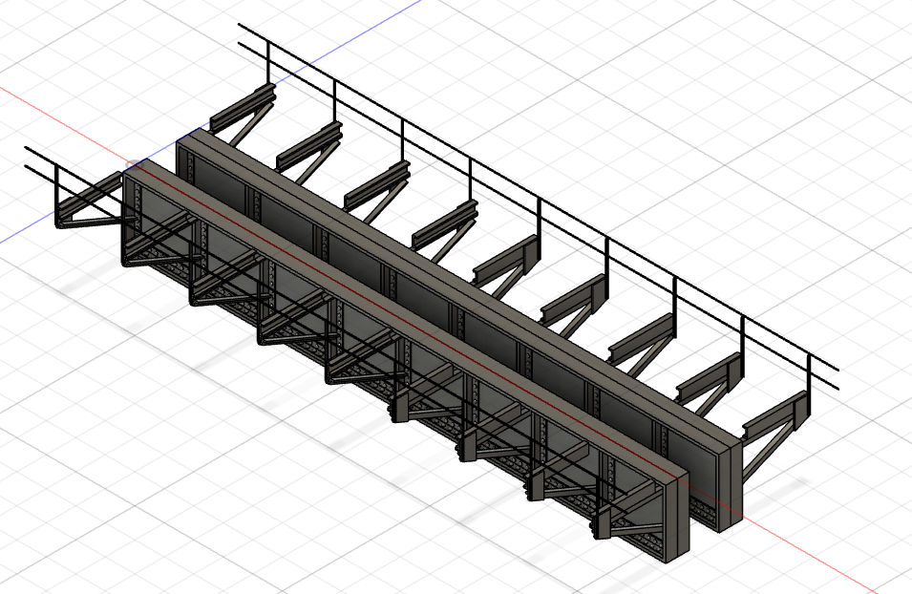This screenshot has width=912, height=594.
Task: Click the front-left triangular walkway bracket
Action: [91, 207]
